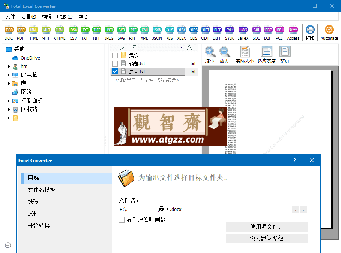The height and width of the screenshot is (253, 341).
Task: Expand the 库 tree node
Action: click(x=9, y=83)
